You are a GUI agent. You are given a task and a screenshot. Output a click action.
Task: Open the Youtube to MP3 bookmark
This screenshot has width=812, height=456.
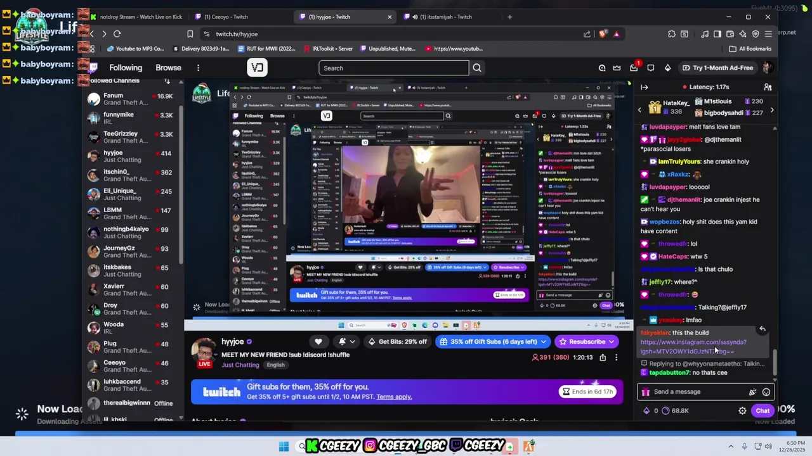135,49
